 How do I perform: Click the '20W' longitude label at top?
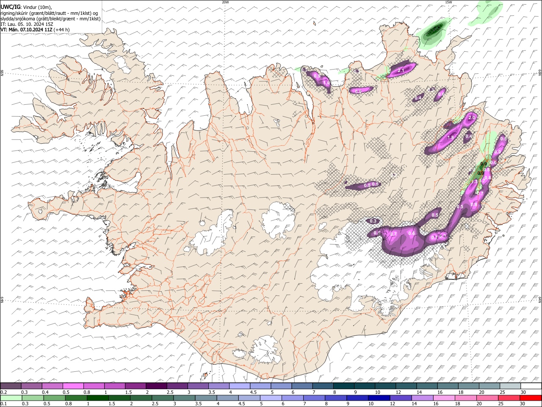(225, 2)
